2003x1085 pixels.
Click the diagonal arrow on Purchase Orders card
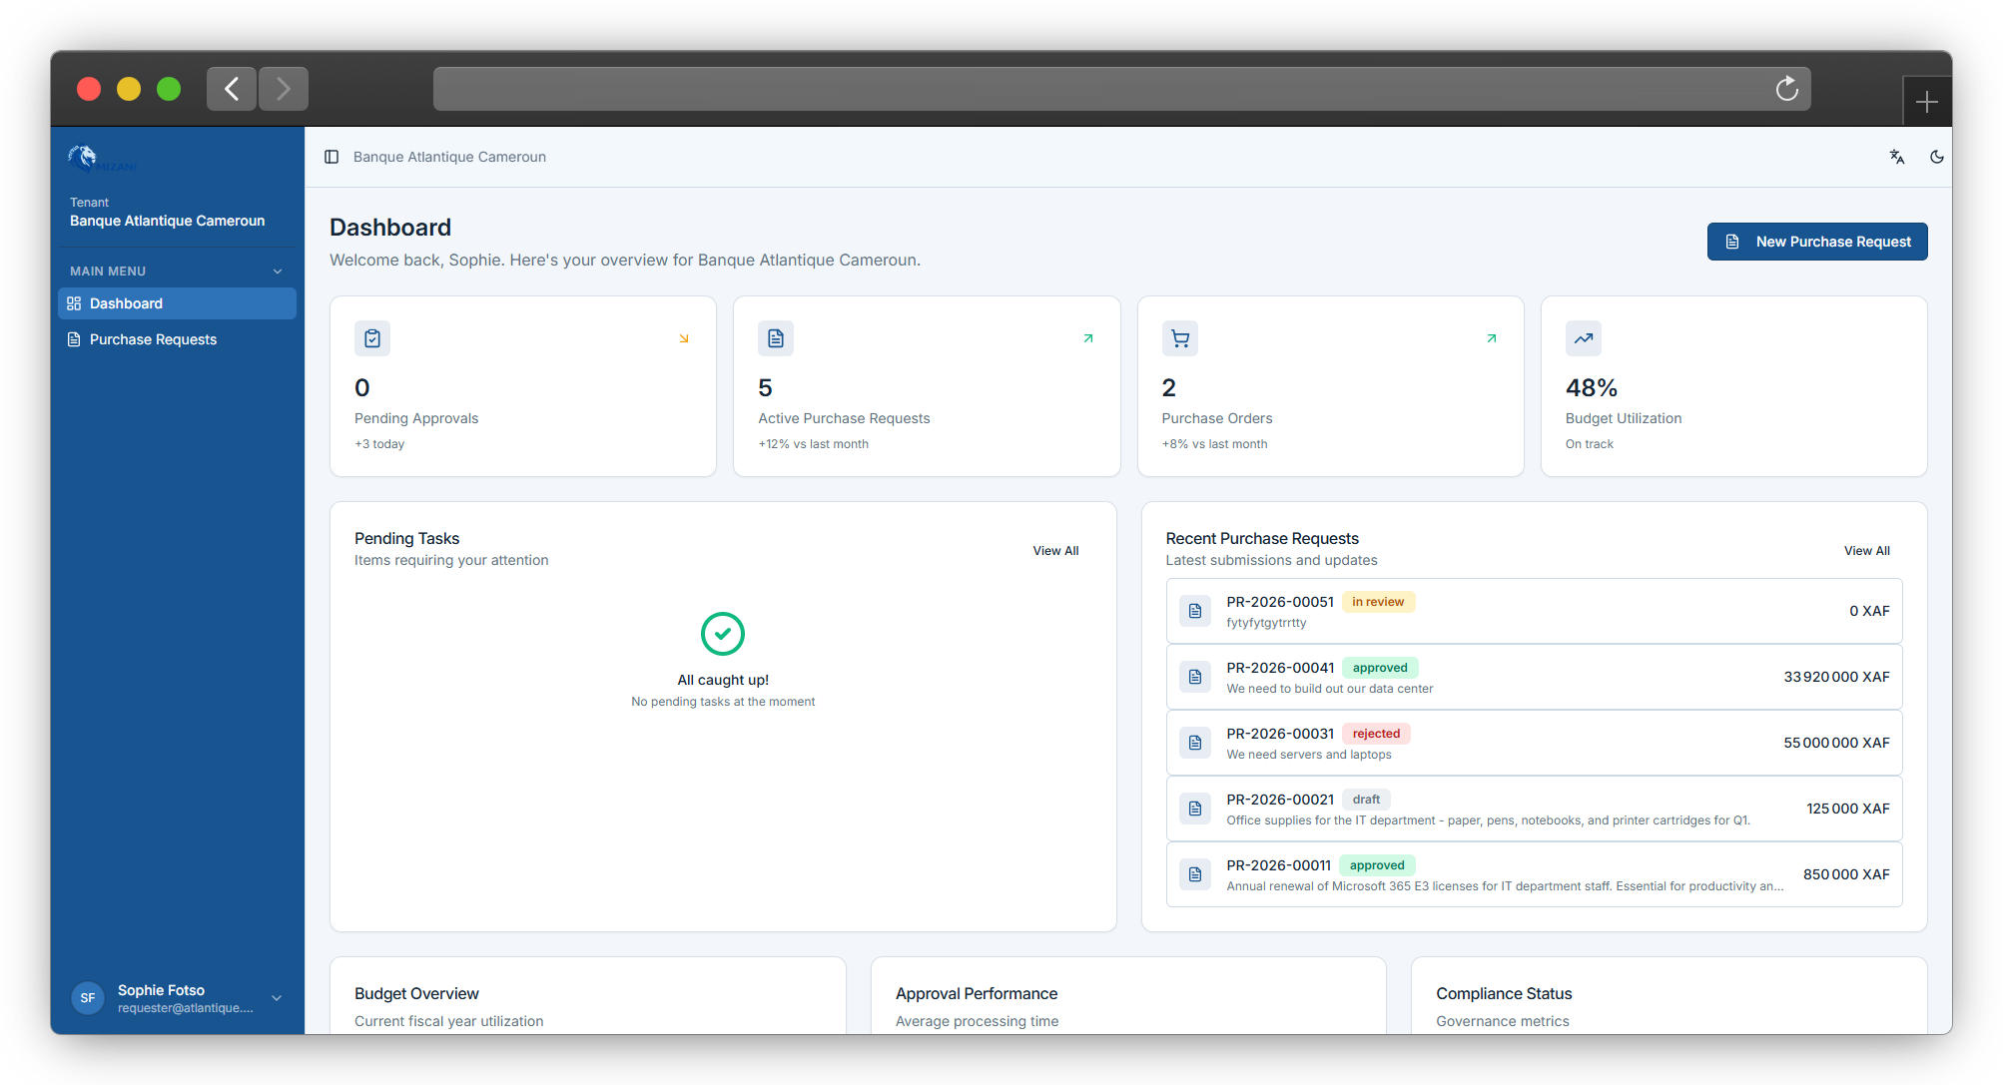1491,338
